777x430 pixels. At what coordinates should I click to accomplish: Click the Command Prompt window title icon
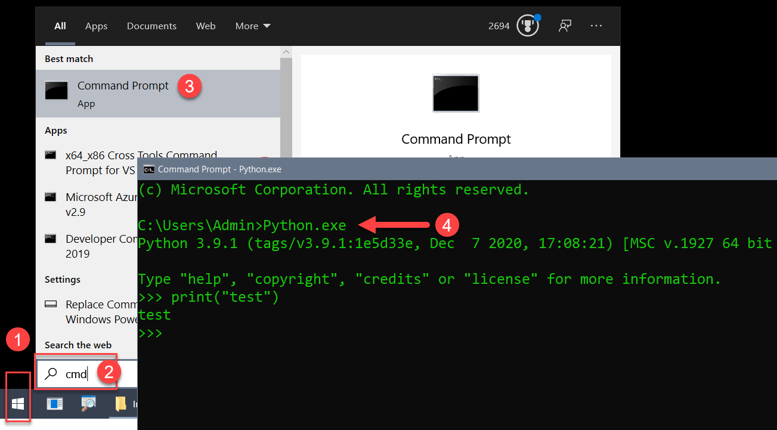(149, 169)
